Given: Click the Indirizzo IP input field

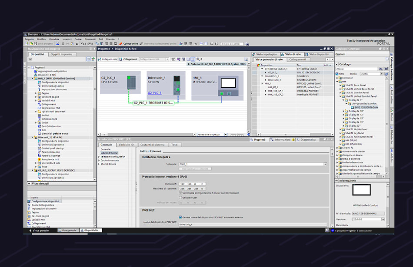Looking at the screenshot, I should coord(193,184).
